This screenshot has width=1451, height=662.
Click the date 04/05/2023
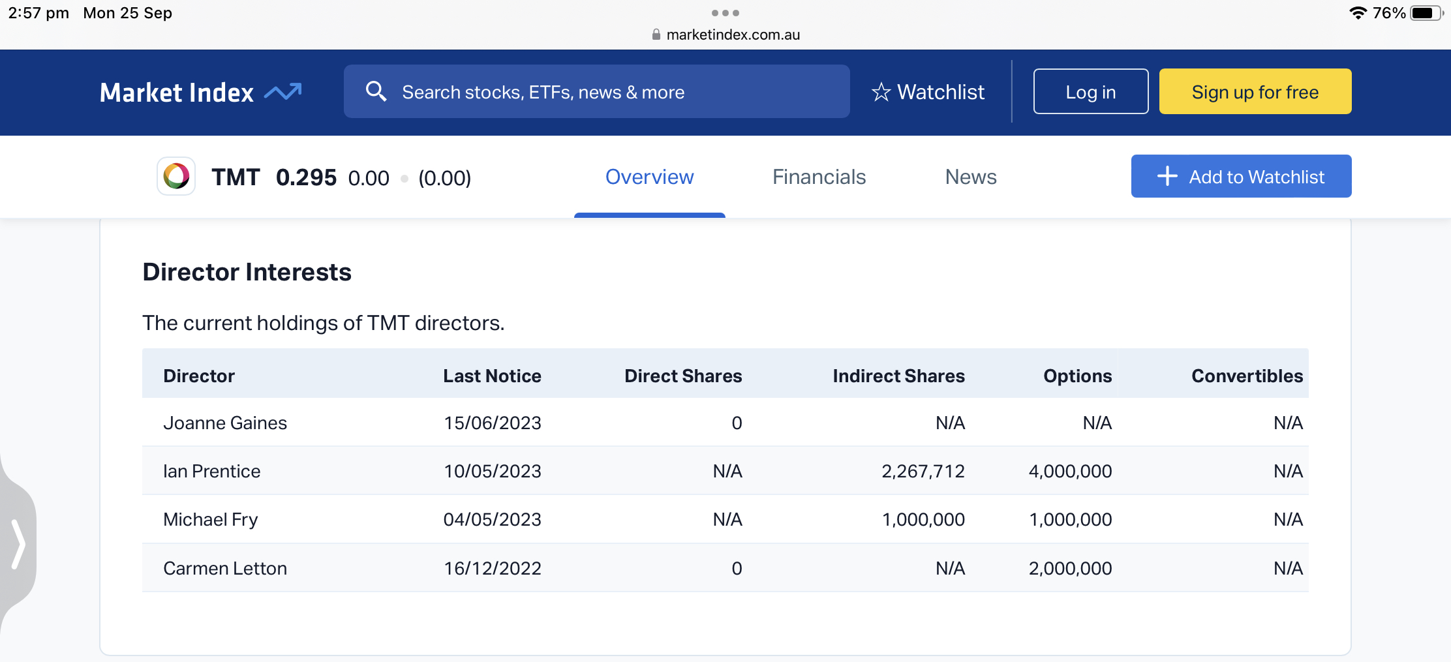click(x=493, y=519)
